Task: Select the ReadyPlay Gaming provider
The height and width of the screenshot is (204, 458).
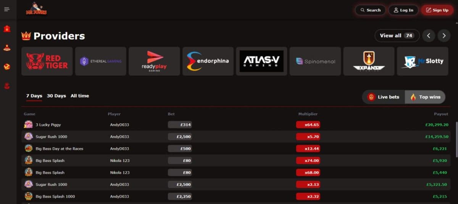Action: [x=154, y=61]
